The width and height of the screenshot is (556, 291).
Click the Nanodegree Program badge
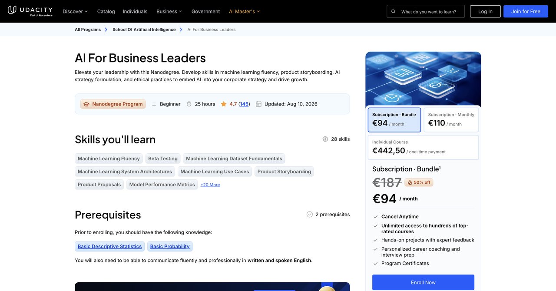[x=113, y=104]
